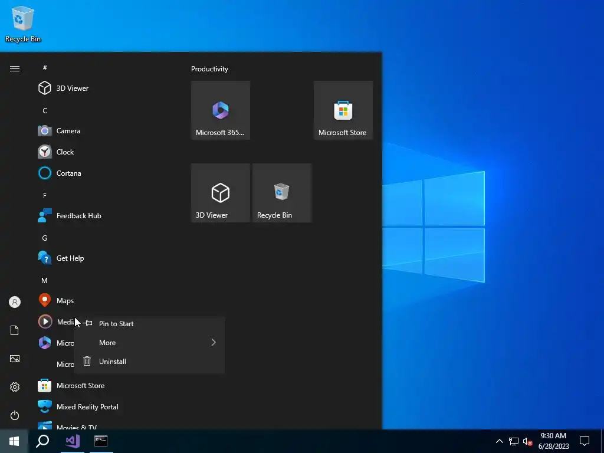Open the Get Help app
This screenshot has width=604, height=453.
(x=61, y=258)
